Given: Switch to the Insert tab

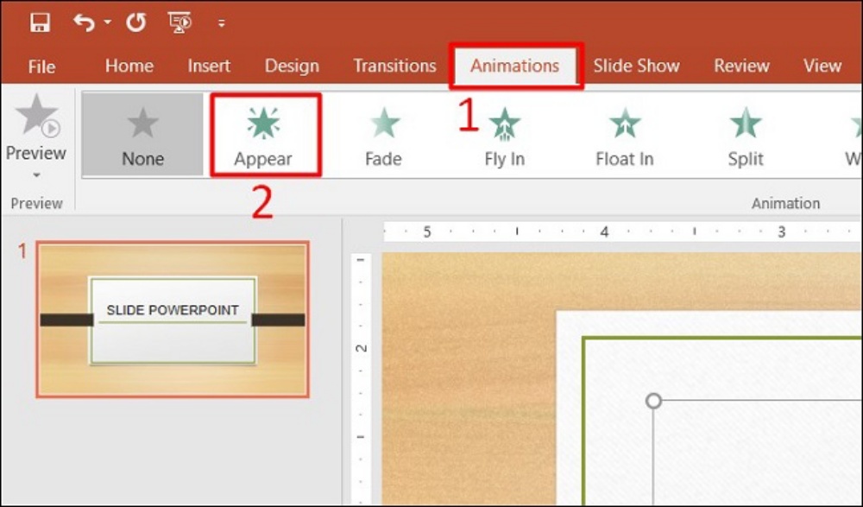Looking at the screenshot, I should (x=209, y=66).
